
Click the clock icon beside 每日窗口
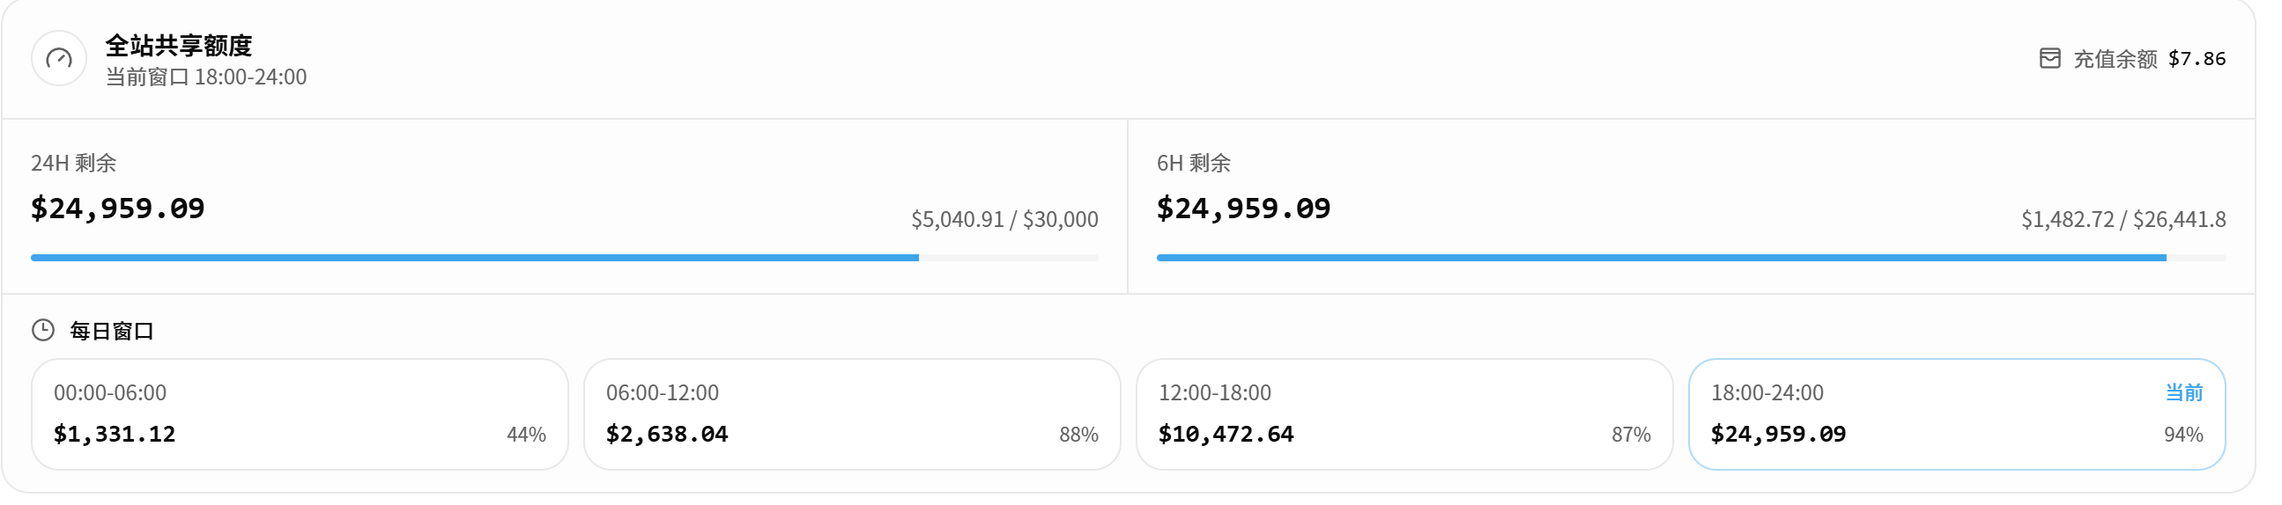click(x=43, y=331)
